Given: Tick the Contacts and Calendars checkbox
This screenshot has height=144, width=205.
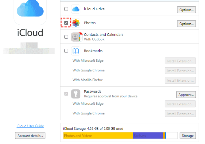Looking at the screenshot, I should coord(66,37).
